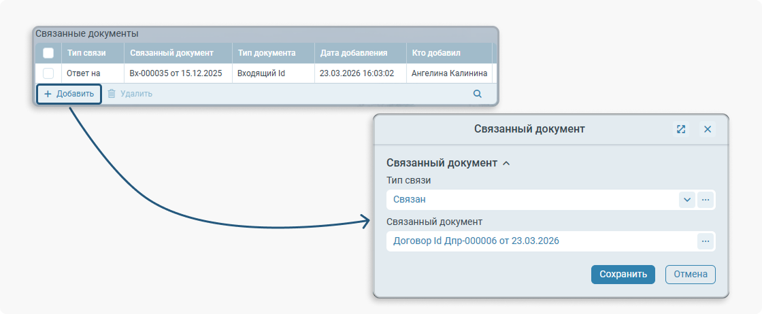This screenshot has height=314, width=762.
Task: Click the search magnifier icon in table footer
Action: [478, 94]
